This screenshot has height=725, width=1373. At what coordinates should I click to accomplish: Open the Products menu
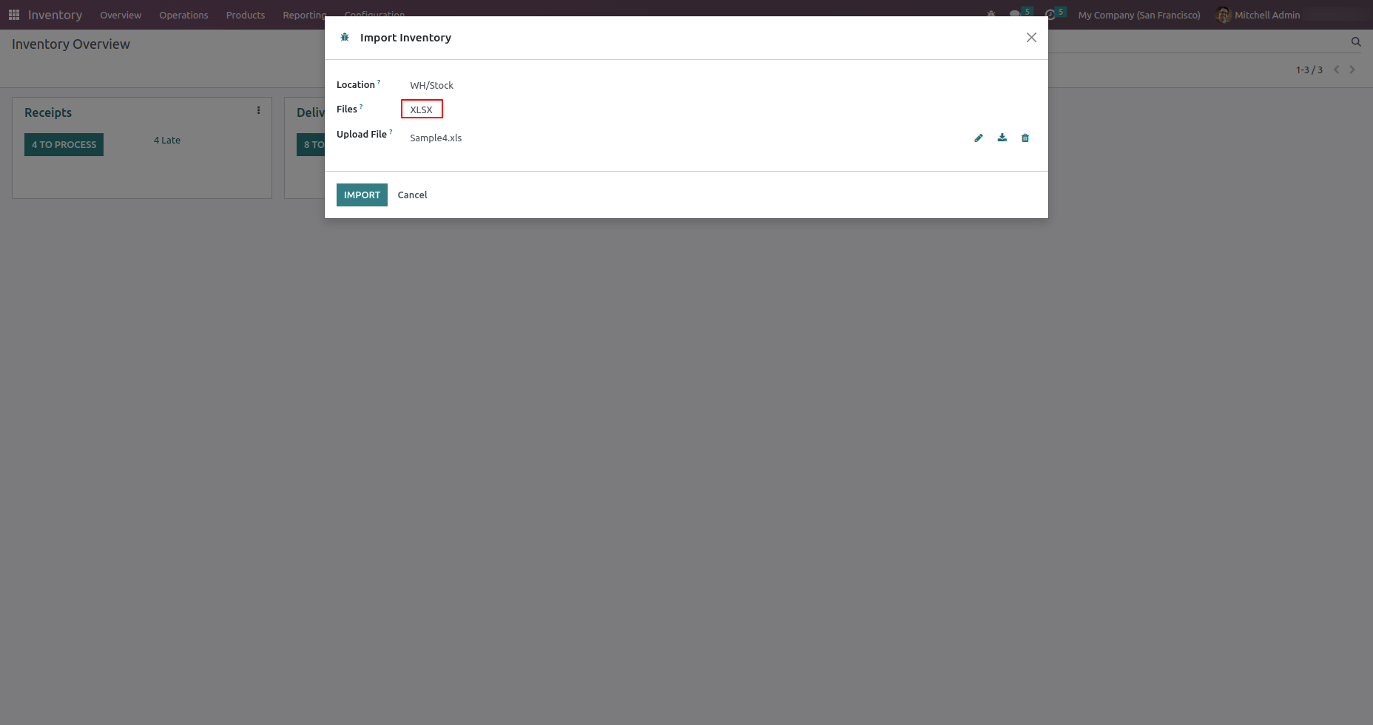(246, 15)
